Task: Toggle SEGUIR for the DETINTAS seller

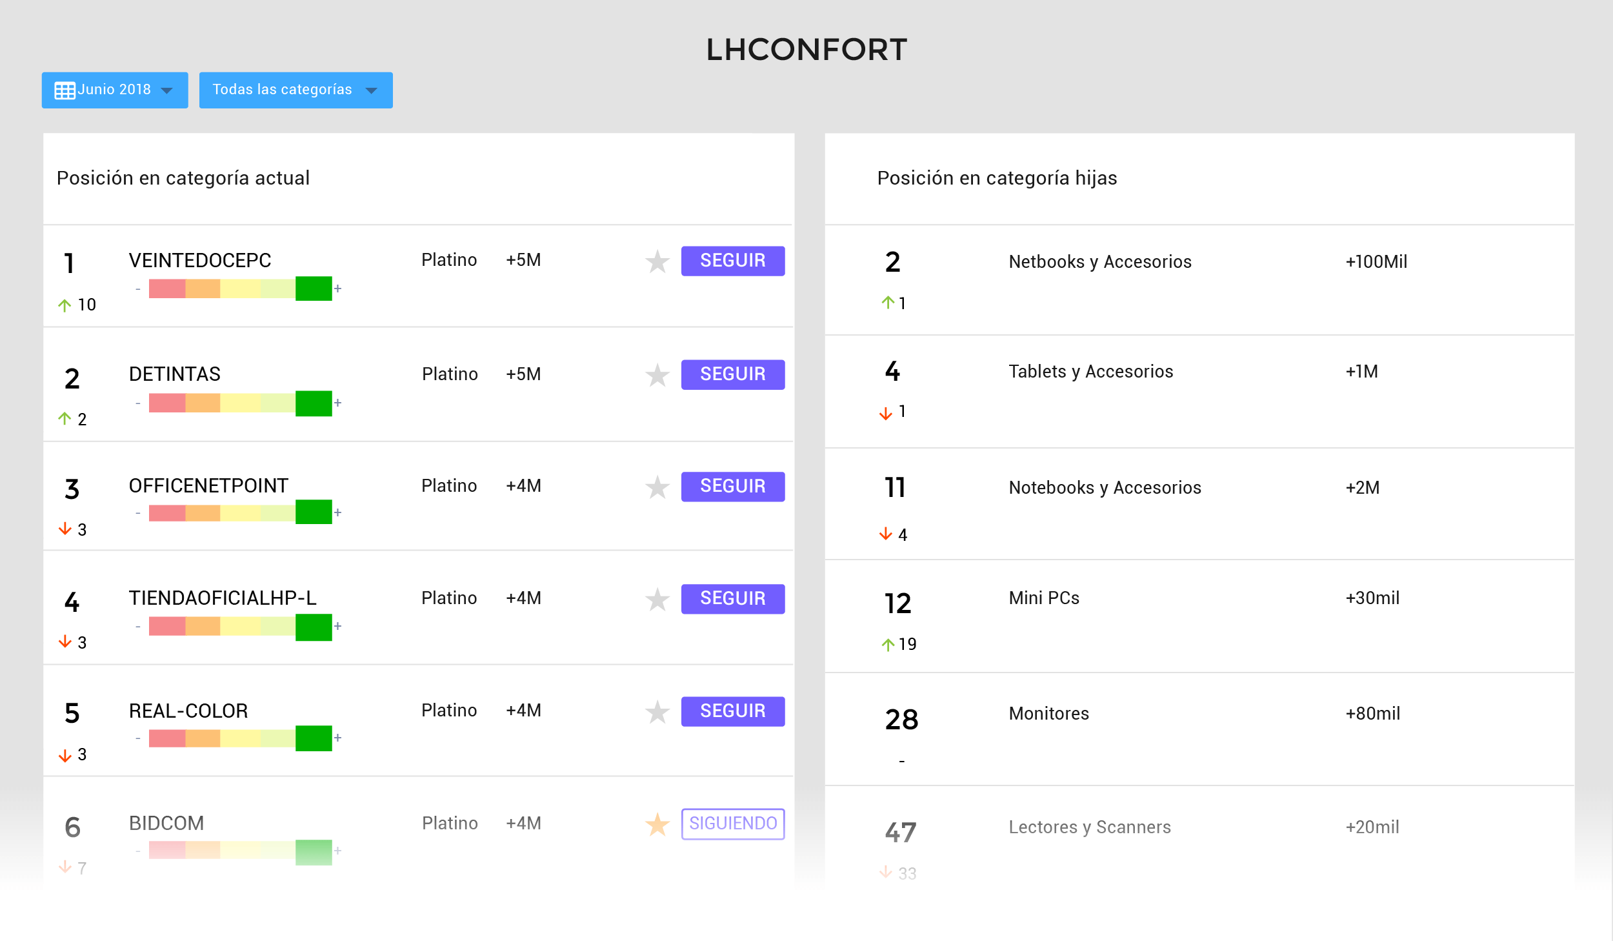Action: [733, 374]
